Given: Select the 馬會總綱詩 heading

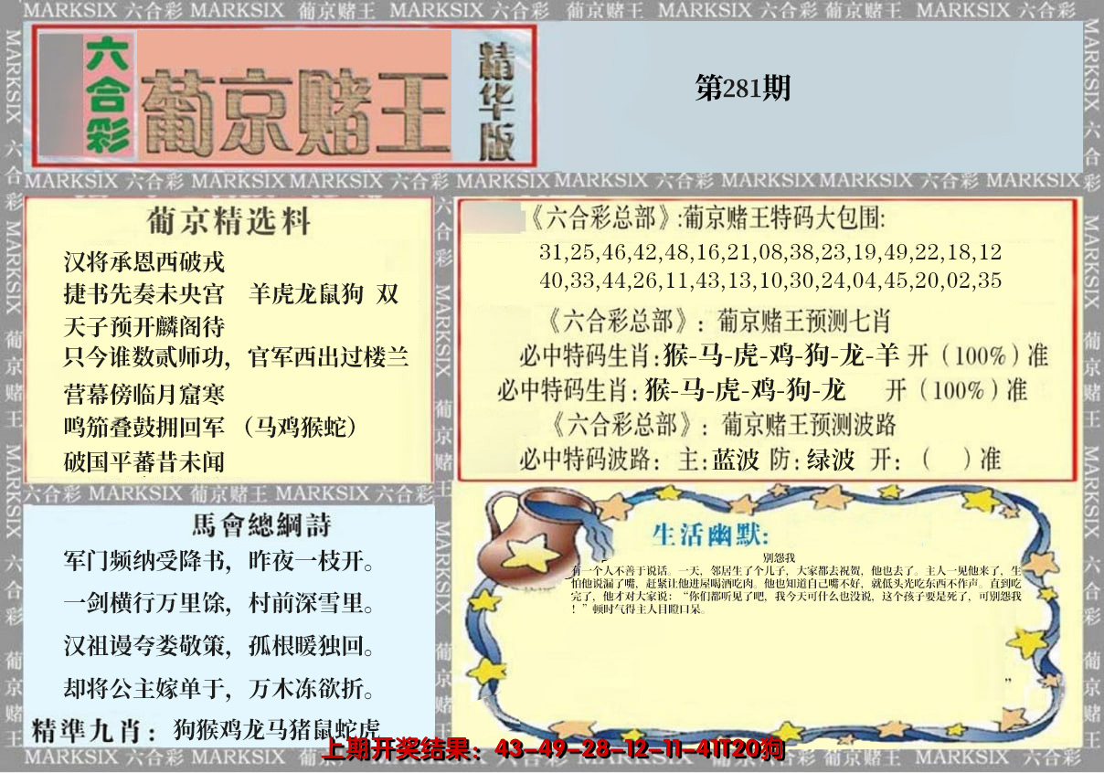Looking at the screenshot, I should (x=261, y=524).
